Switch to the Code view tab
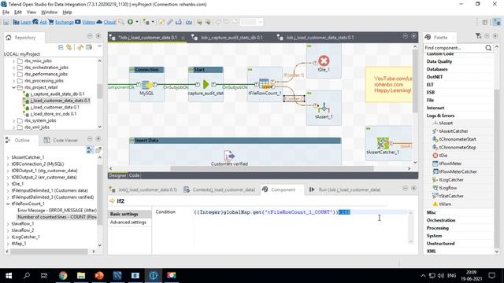This screenshot has width=504, height=283. [x=134, y=175]
